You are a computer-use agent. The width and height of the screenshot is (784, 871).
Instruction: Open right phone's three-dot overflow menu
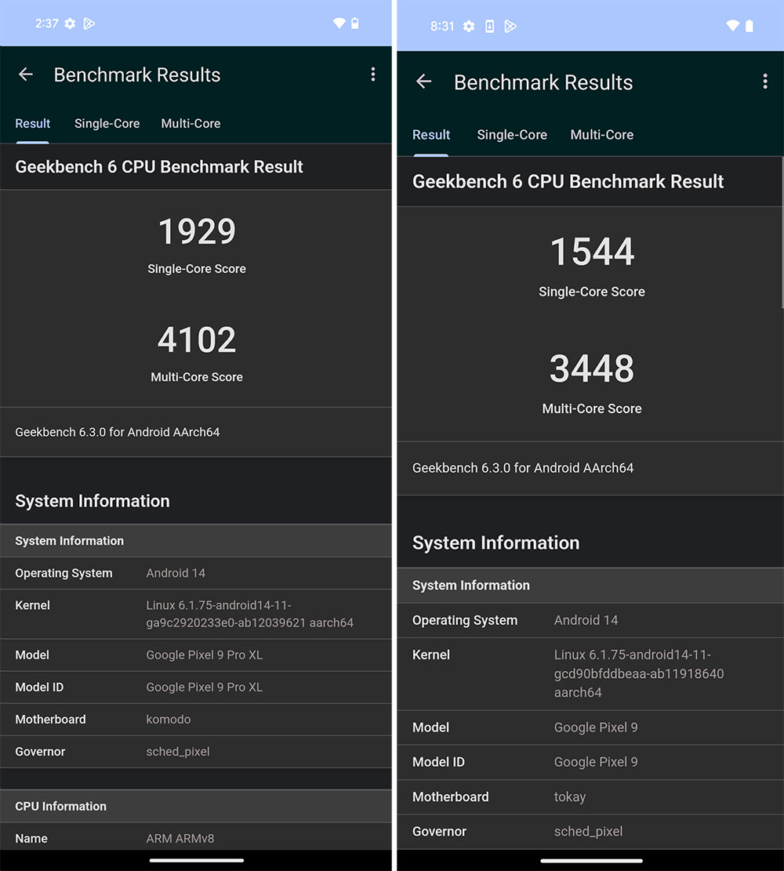[765, 82]
